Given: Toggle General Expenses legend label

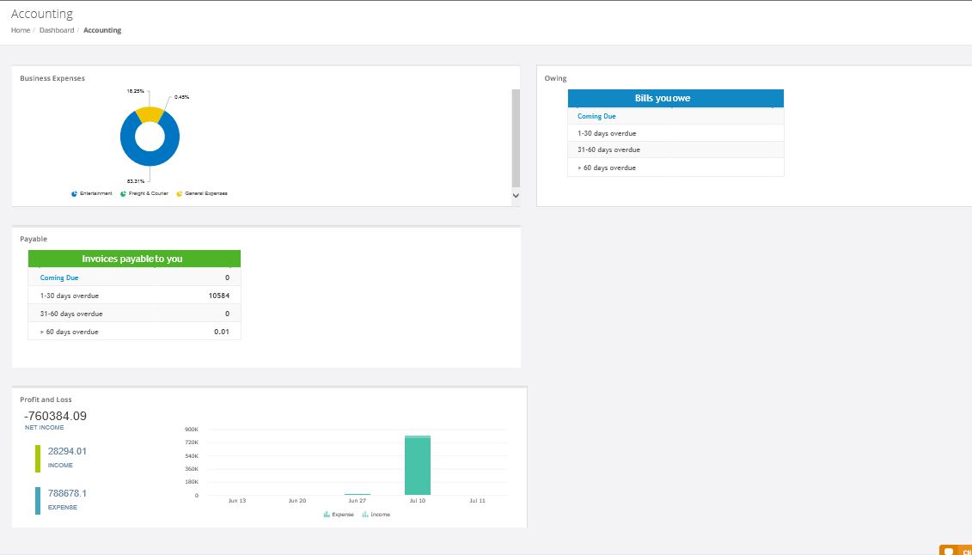Looking at the screenshot, I should tap(205, 194).
